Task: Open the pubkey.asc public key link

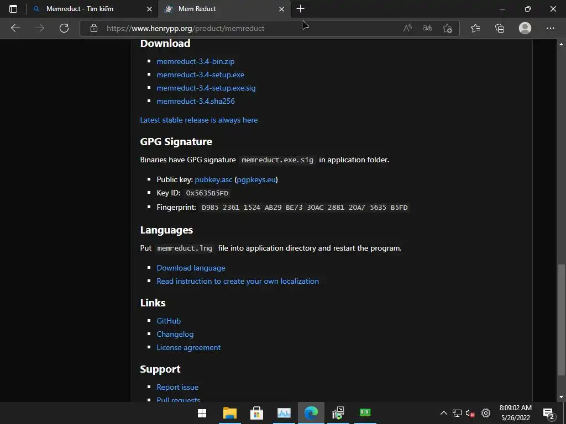Action: coord(213,179)
